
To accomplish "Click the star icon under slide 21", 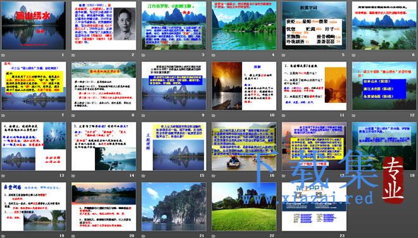I will [x=143, y=236].
